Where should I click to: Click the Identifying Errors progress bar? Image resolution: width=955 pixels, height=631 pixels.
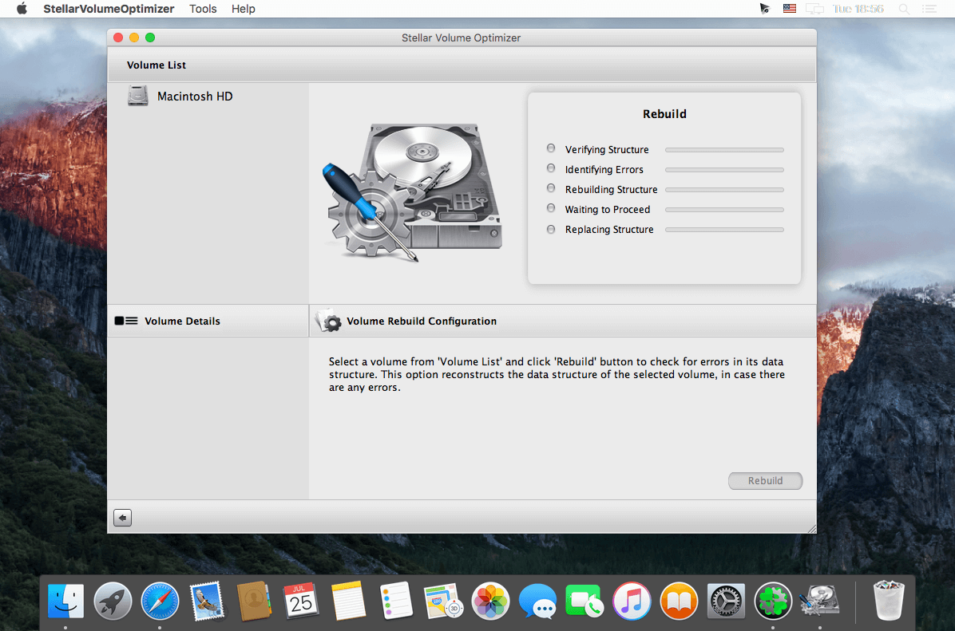pos(724,170)
